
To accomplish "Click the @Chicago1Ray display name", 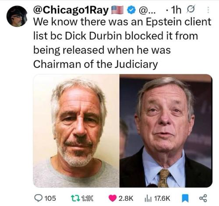I will (x=71, y=10).
